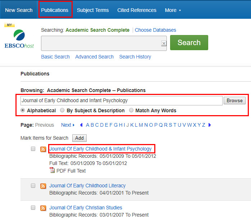Jump to publications starting with J

point(128,125)
